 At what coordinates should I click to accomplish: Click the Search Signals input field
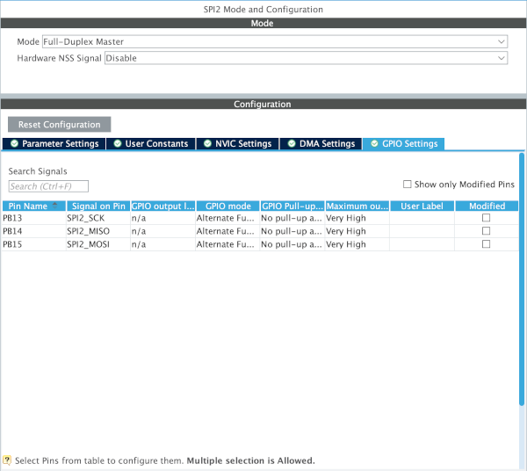pyautogui.click(x=48, y=186)
